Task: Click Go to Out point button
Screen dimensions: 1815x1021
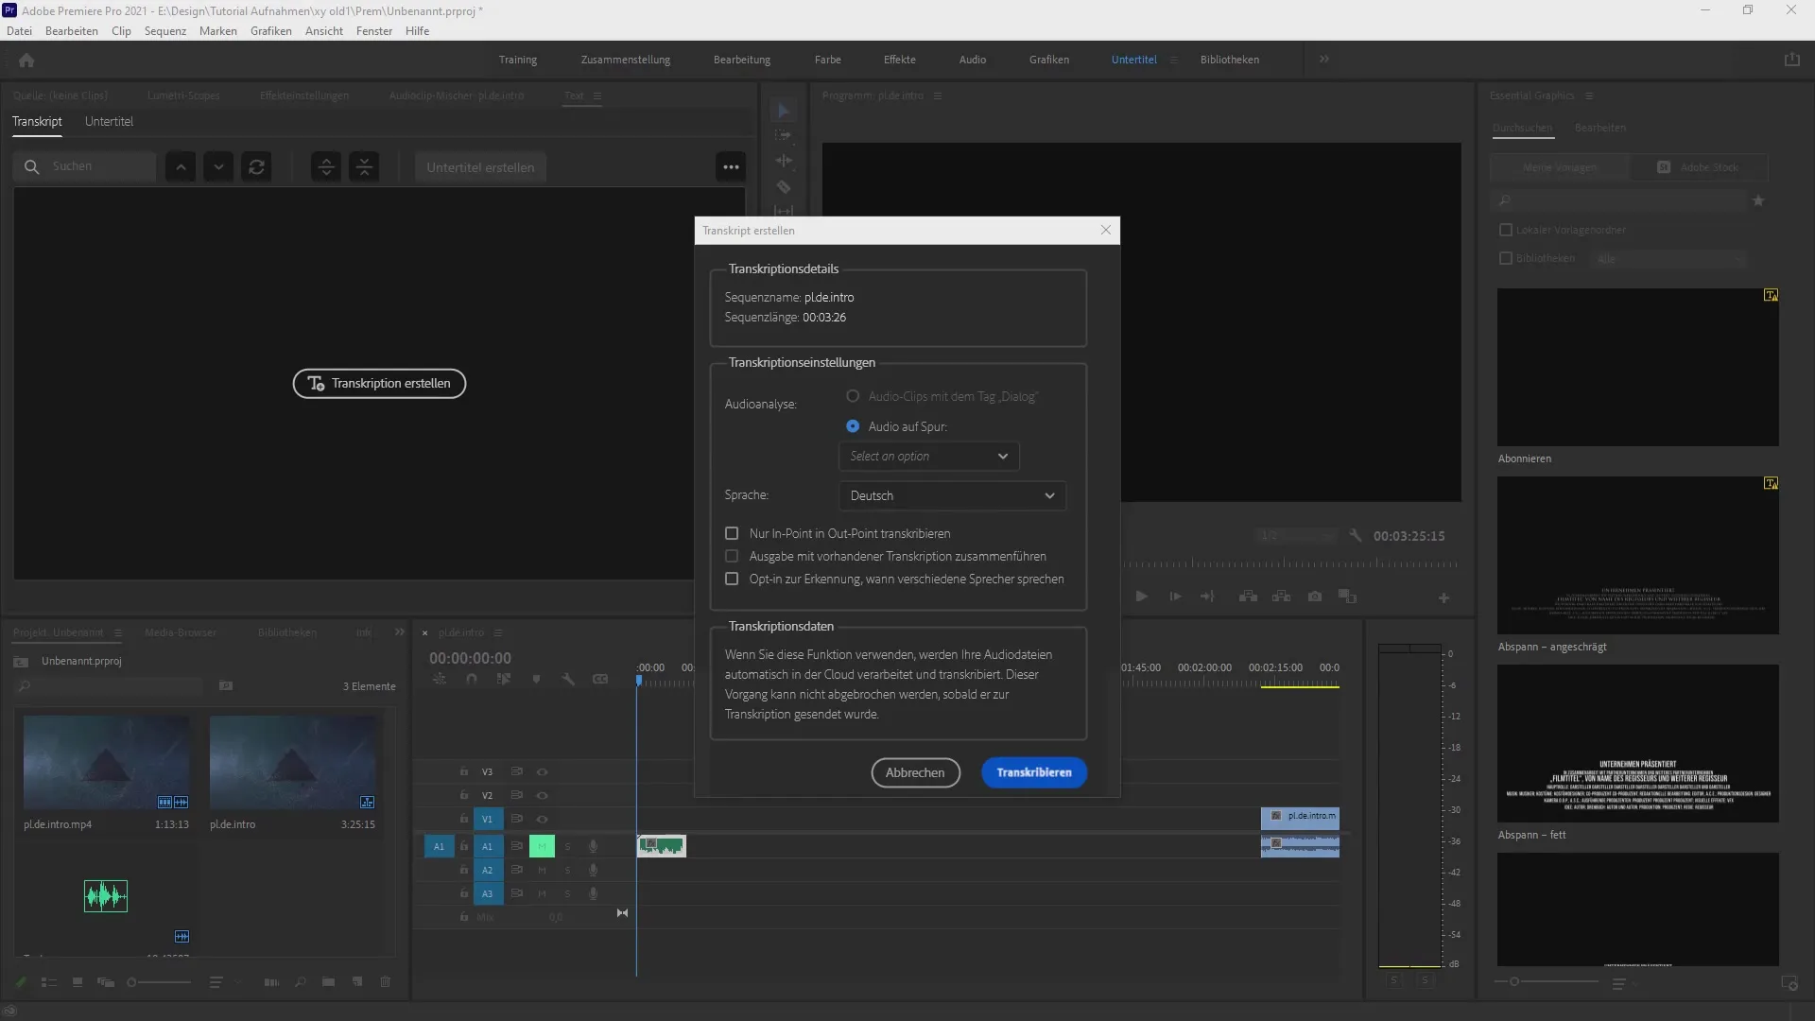Action: [1207, 597]
